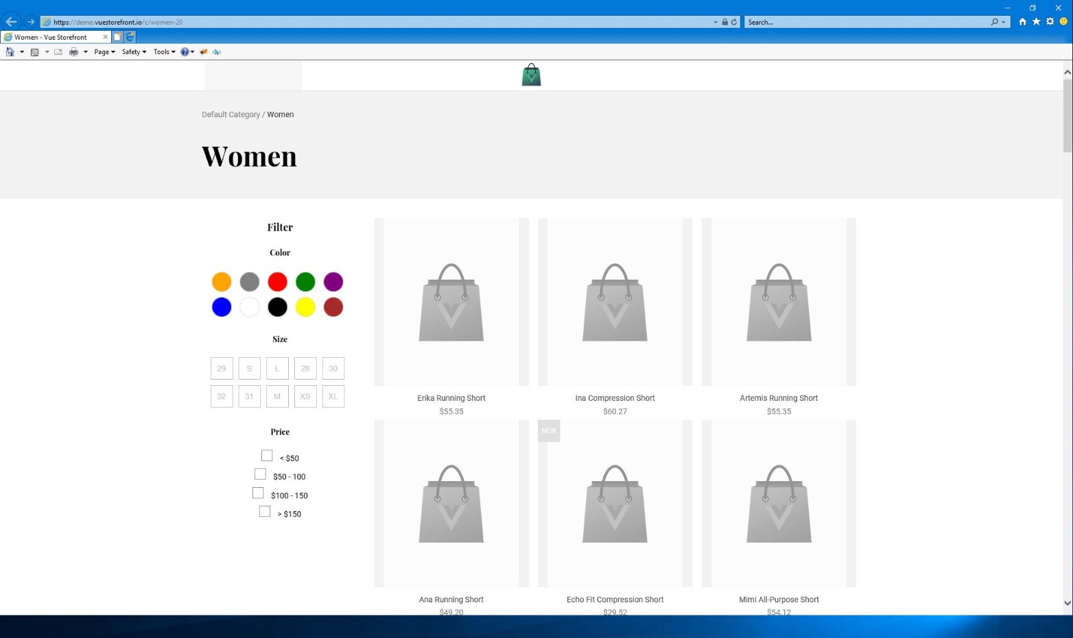1073x638 pixels.
Task: Click the blue Help question-mark icon
Action: click(x=185, y=52)
